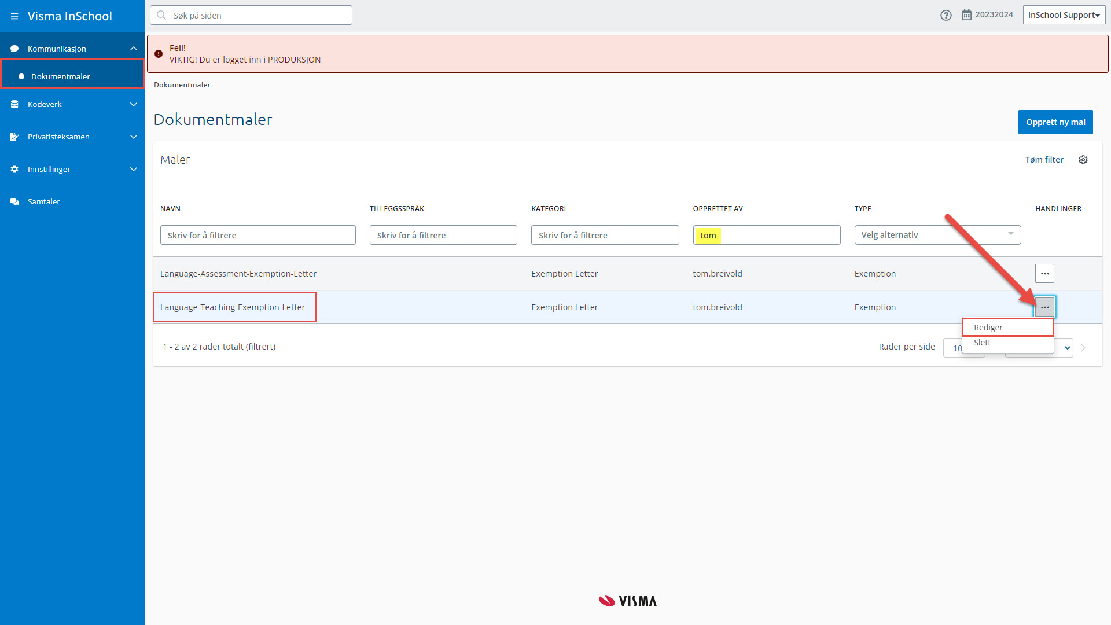The width and height of the screenshot is (1111, 625).
Task: Open the InSchool Support user dropdown
Action: pos(1064,15)
